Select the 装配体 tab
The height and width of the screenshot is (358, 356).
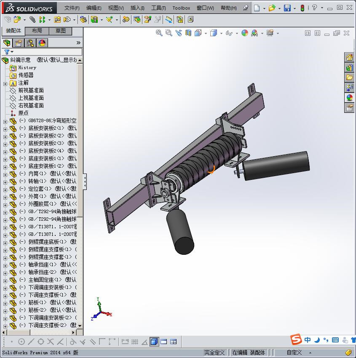pyautogui.click(x=13, y=31)
